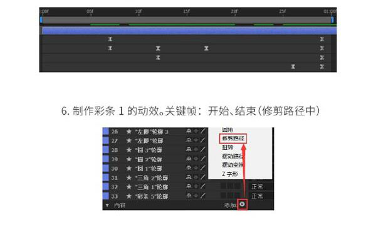Click the star shape icon of layer 32
The image size is (376, 227).
coord(129,187)
